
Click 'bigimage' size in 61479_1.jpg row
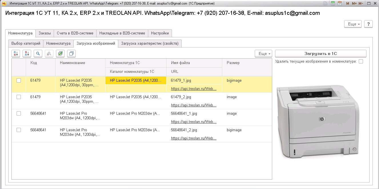[x=234, y=81]
